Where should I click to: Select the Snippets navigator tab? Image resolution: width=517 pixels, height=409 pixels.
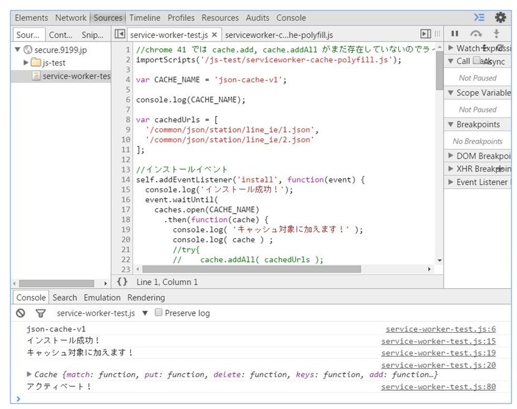tap(92, 35)
